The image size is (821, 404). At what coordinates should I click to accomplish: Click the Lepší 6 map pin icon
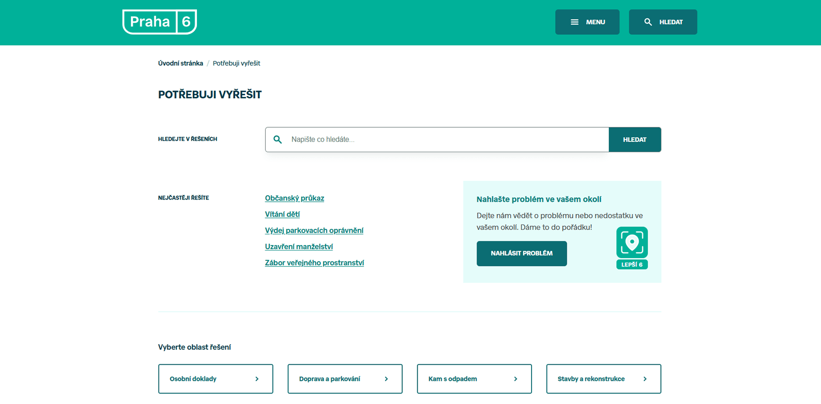tap(632, 243)
